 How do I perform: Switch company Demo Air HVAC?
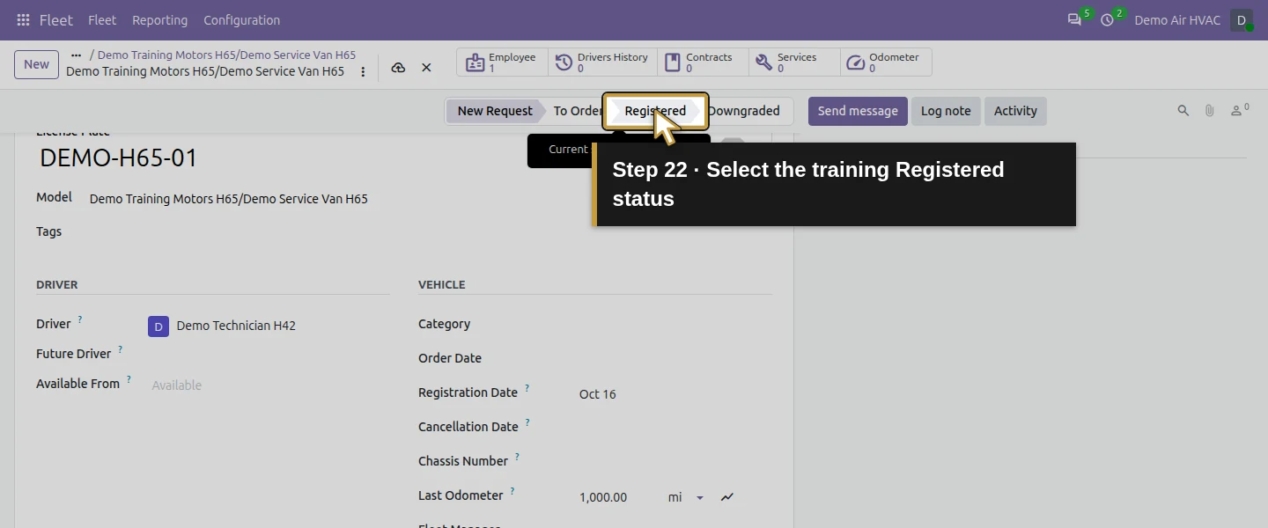pyautogui.click(x=1176, y=19)
